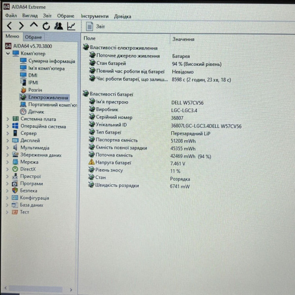Select Ім'я комп'ютера item

pos(47,68)
